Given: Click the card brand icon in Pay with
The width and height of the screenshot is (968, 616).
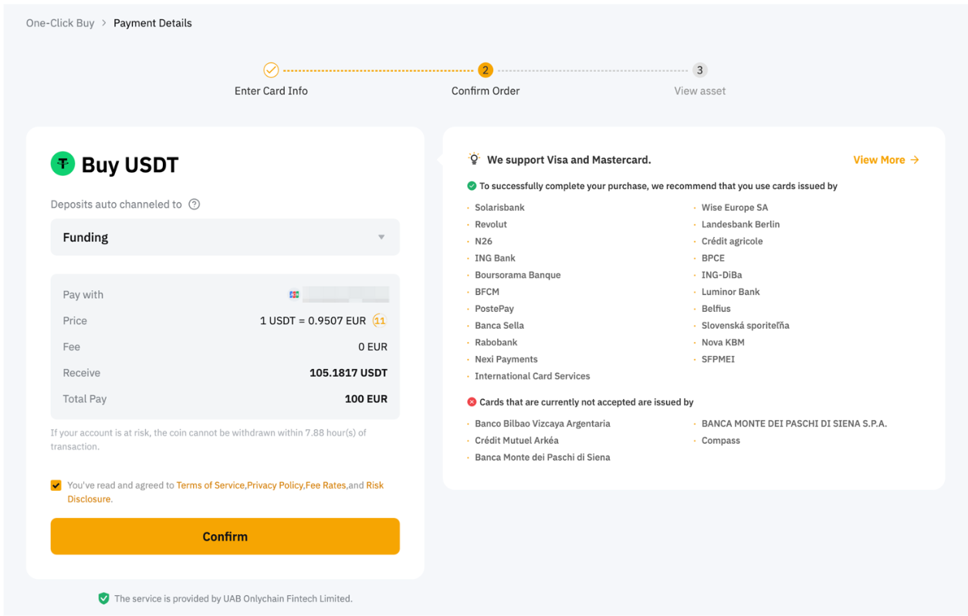Looking at the screenshot, I should click(294, 295).
